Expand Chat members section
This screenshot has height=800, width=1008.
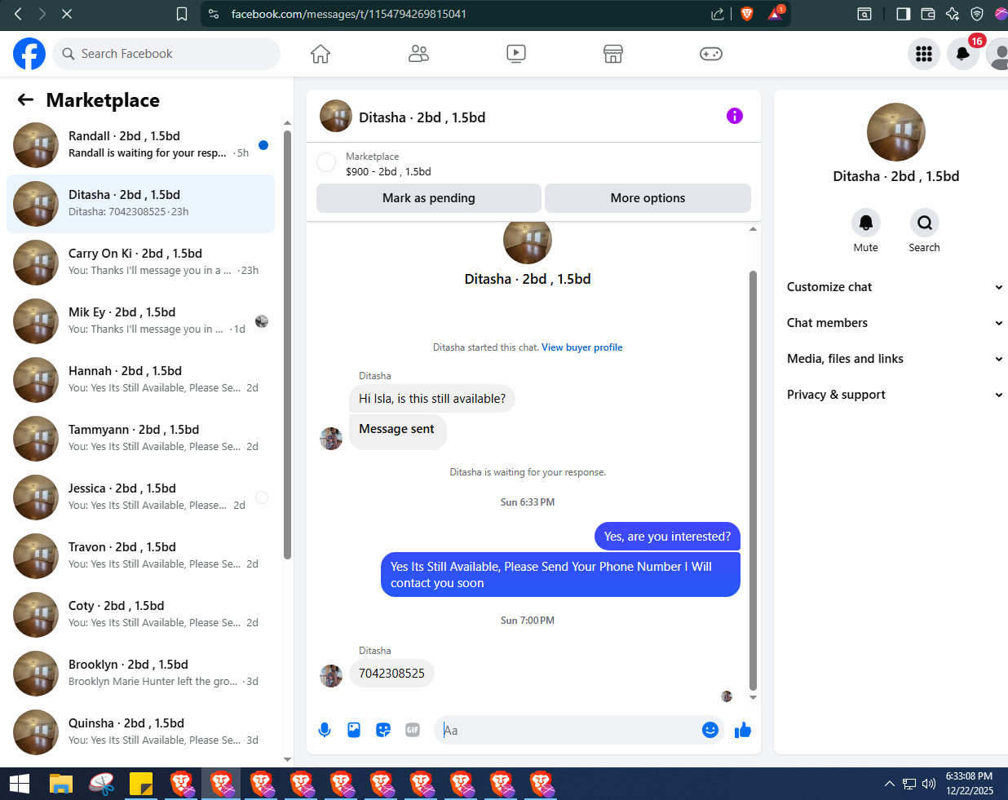coord(894,323)
